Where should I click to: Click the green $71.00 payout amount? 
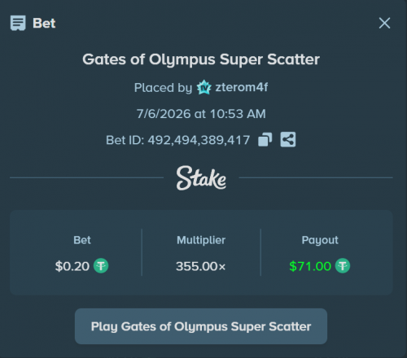pyautogui.click(x=310, y=266)
